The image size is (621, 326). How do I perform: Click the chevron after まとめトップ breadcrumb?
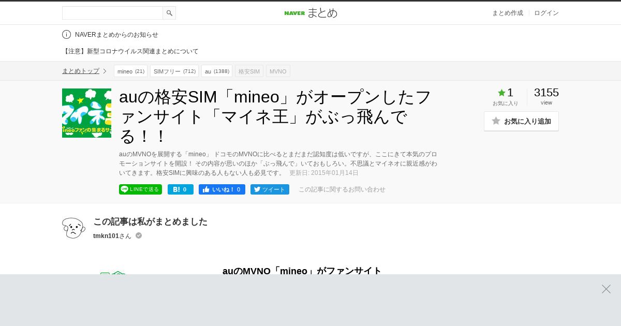[105, 71]
